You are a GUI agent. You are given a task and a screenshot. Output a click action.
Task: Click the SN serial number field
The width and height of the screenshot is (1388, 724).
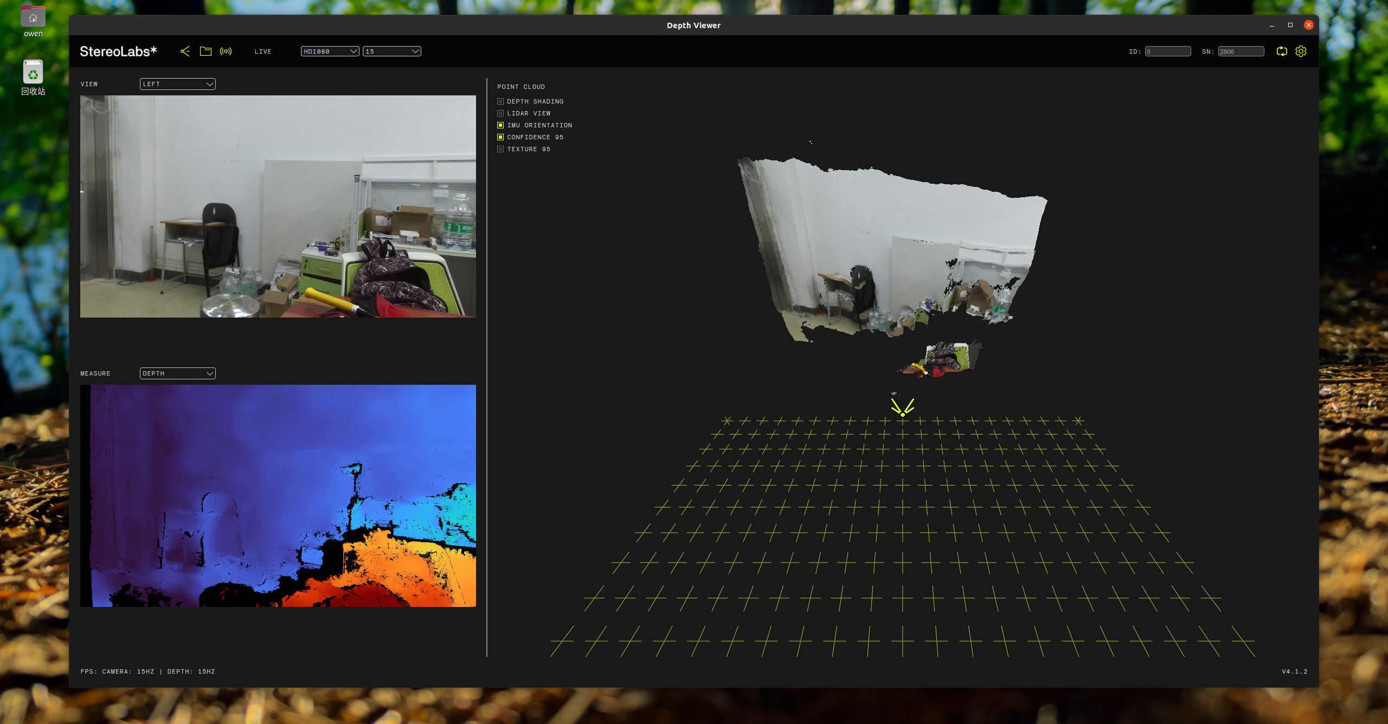click(1241, 51)
